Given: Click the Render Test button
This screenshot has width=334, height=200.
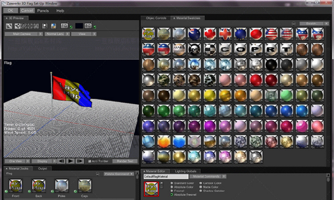Looking at the screenshot, I should [125, 161].
